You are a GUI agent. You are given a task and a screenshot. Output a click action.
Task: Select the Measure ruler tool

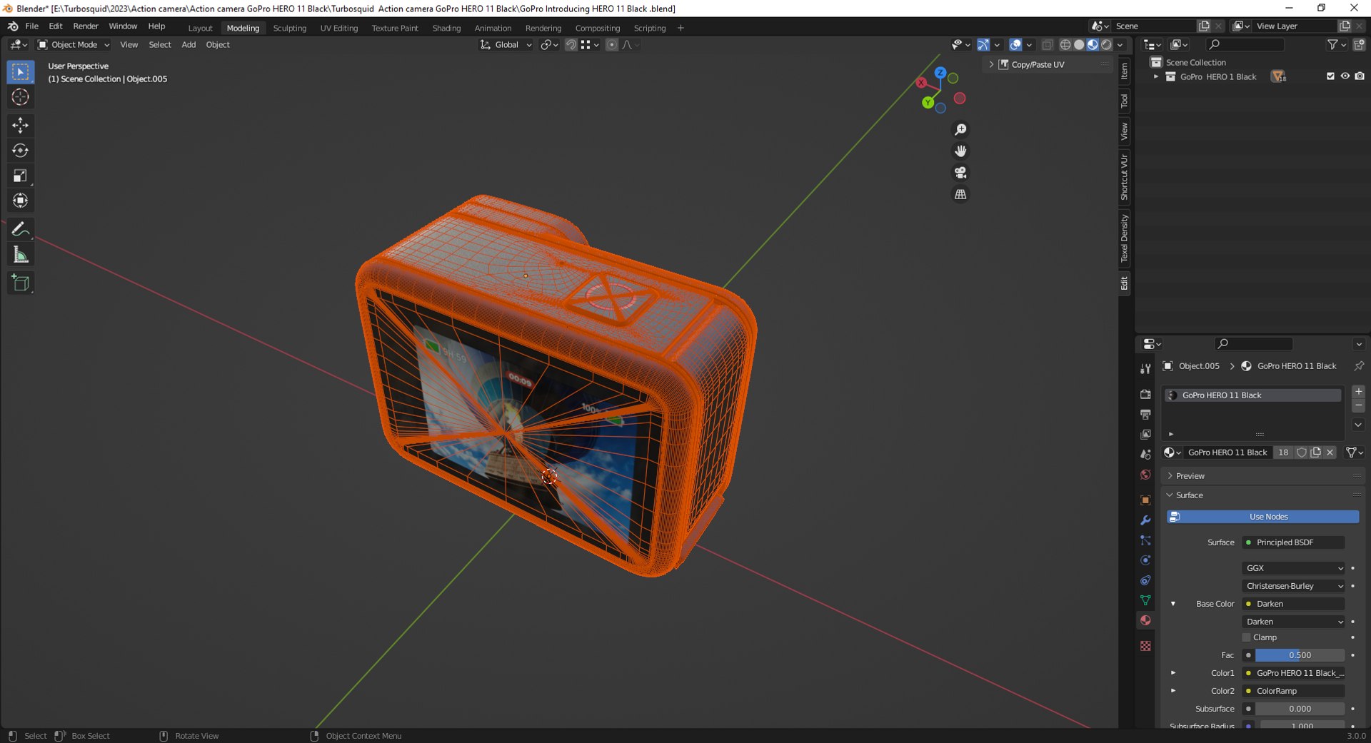(20, 255)
